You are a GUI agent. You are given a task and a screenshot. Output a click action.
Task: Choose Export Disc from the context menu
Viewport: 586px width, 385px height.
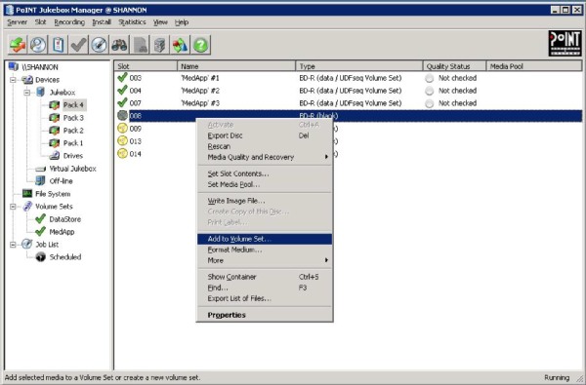pos(265,135)
